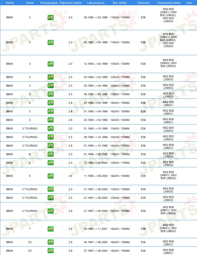Click the Nadwozie column header
Image resolution: width=197 pixels, height=255 pixels.
pyautogui.click(x=144, y=3)
